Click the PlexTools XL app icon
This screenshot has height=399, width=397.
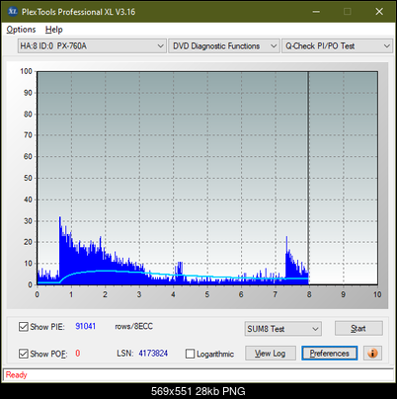point(13,12)
